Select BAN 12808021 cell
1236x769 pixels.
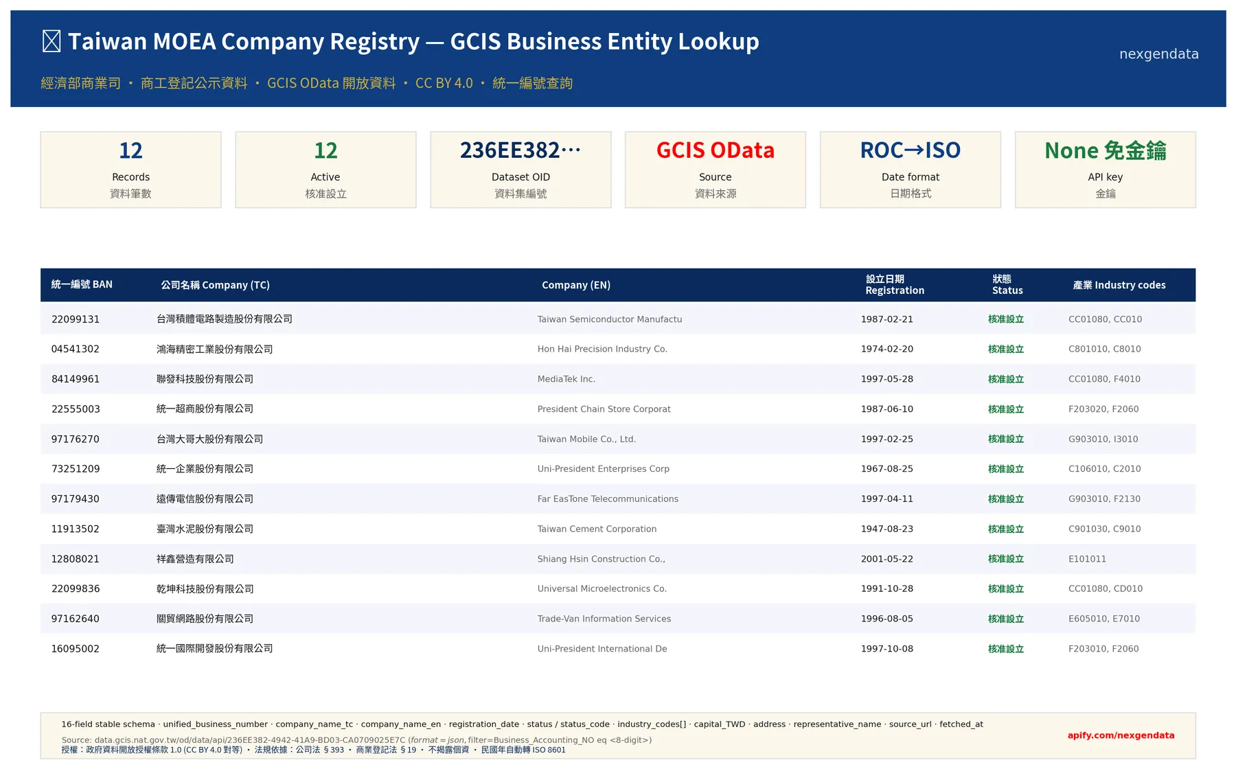tap(76, 559)
